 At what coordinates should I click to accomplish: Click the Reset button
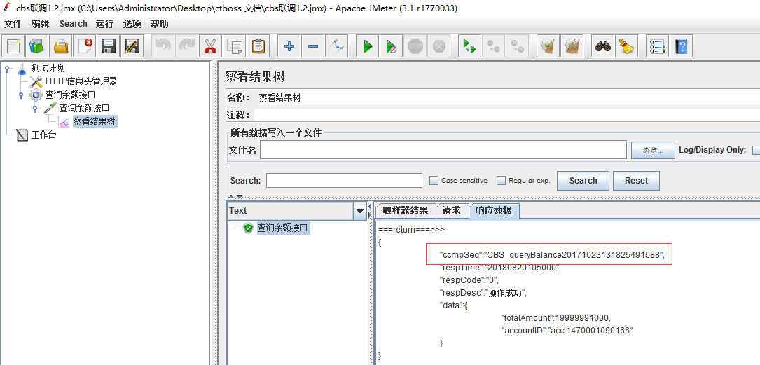click(x=636, y=181)
